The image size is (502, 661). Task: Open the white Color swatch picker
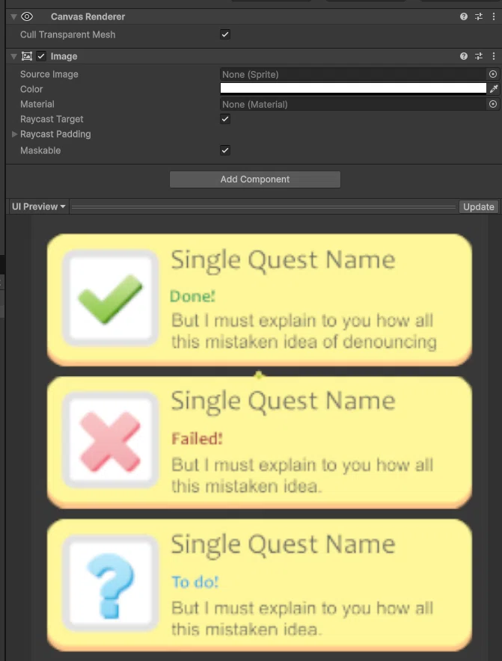pos(353,88)
